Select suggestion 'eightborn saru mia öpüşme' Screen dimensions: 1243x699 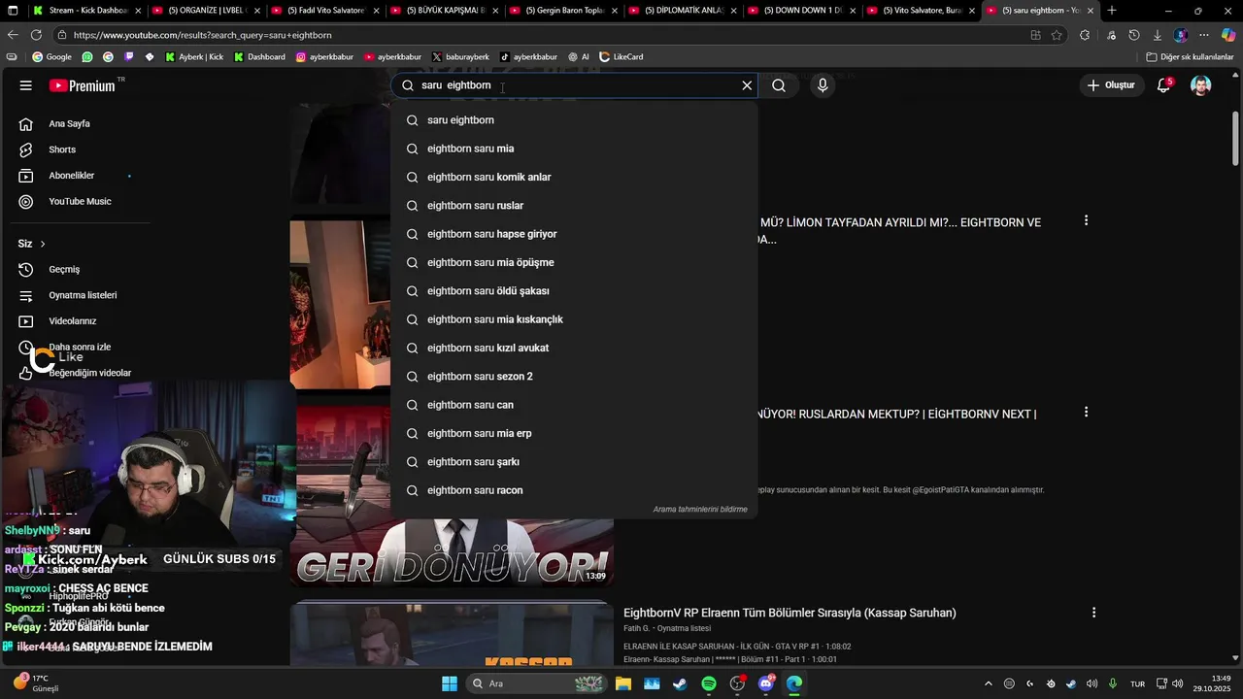(x=574, y=262)
